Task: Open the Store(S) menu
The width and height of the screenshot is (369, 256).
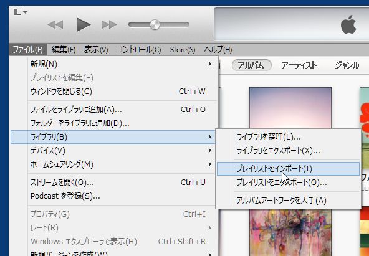Action: coord(183,50)
